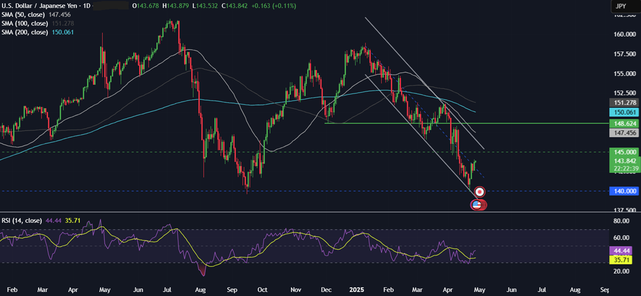
Task: Select the SMA (100, close) indicator legend
Action: pos(25,24)
